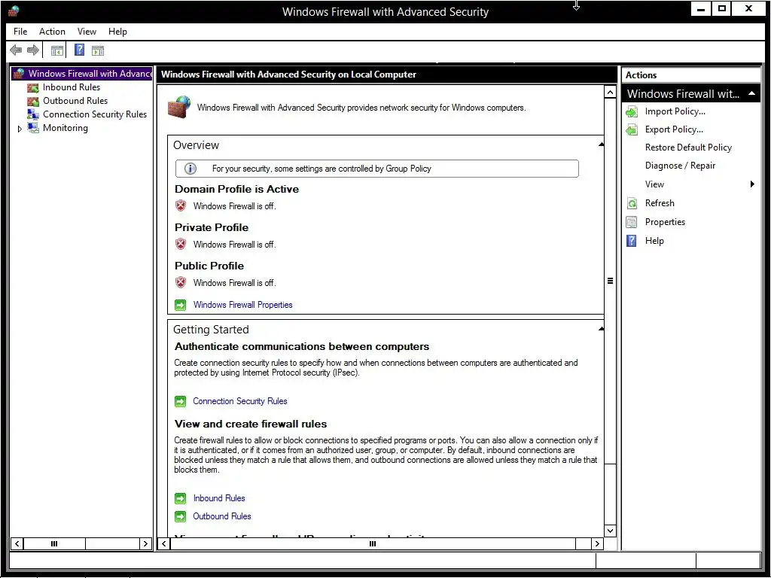Select Inbound Rules in the console tree
771x578 pixels.
(x=72, y=87)
